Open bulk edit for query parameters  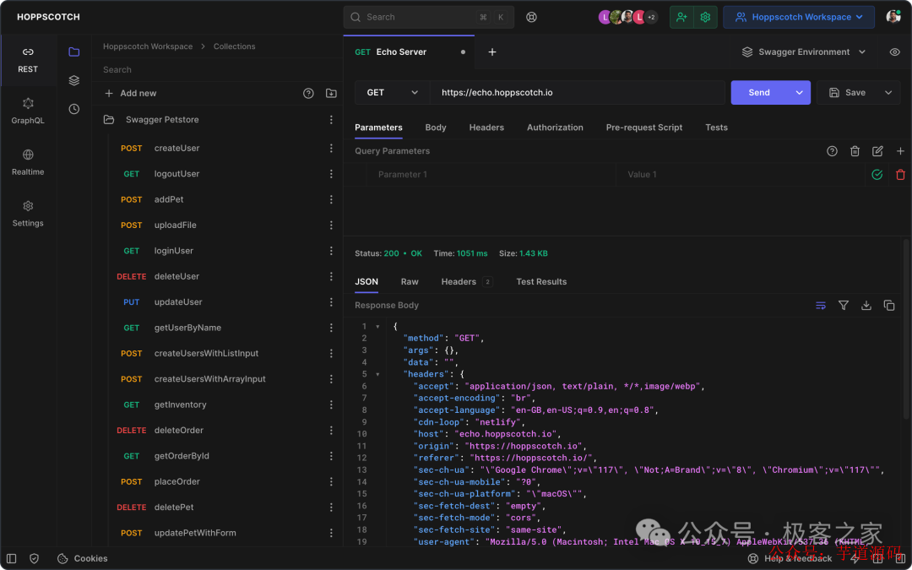point(877,151)
